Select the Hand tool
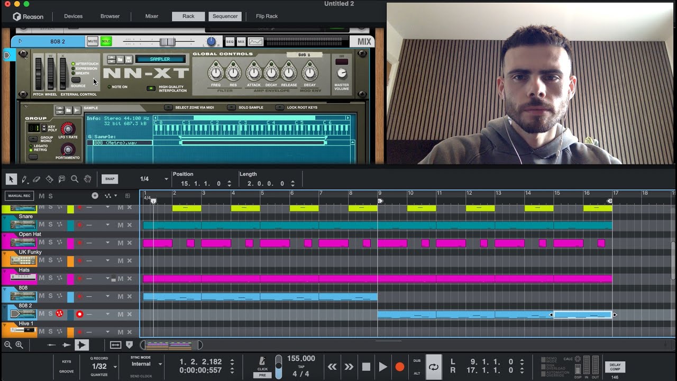 tap(87, 179)
